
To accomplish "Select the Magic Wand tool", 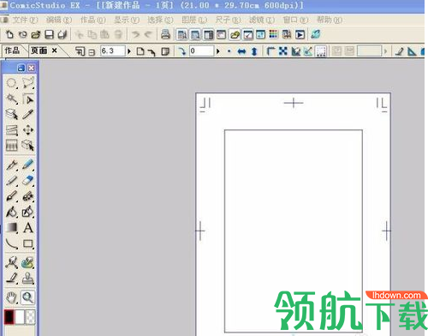I will point(12,99).
